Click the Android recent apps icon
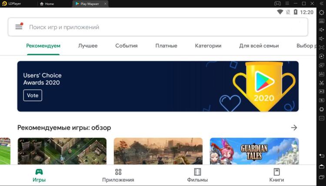Image resolution: width=326 pixels, height=186 pixels. (321, 177)
